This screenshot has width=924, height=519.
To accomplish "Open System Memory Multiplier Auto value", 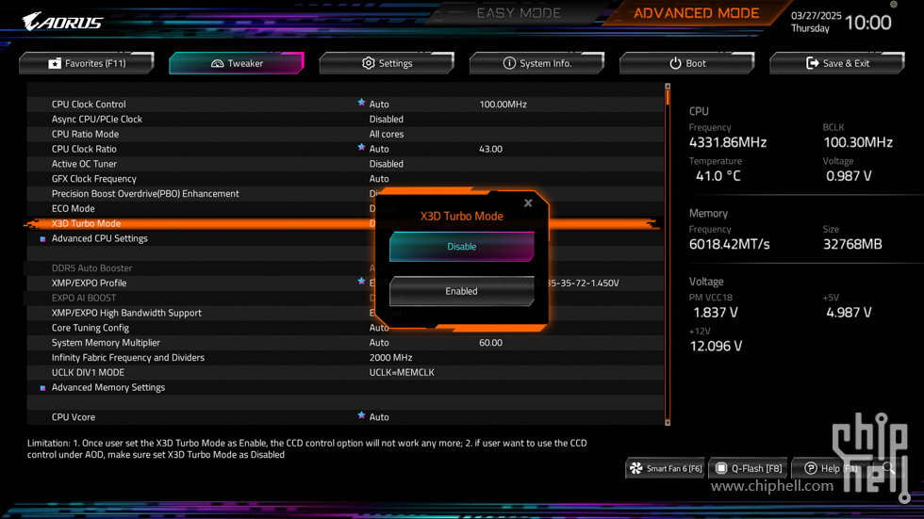I will pyautogui.click(x=379, y=343).
